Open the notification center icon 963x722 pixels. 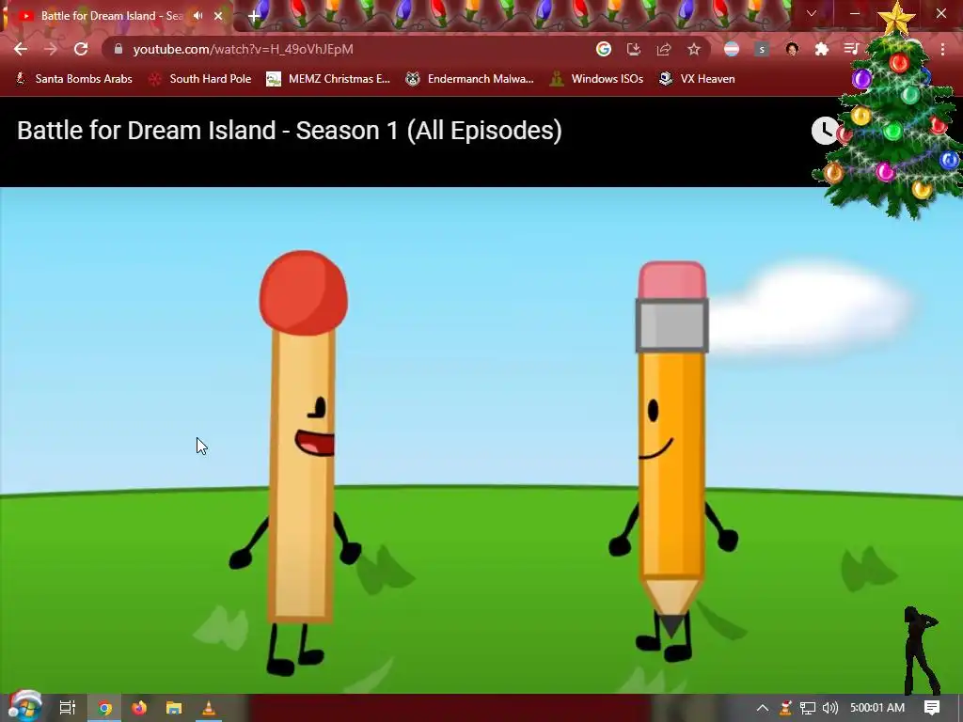coord(932,708)
